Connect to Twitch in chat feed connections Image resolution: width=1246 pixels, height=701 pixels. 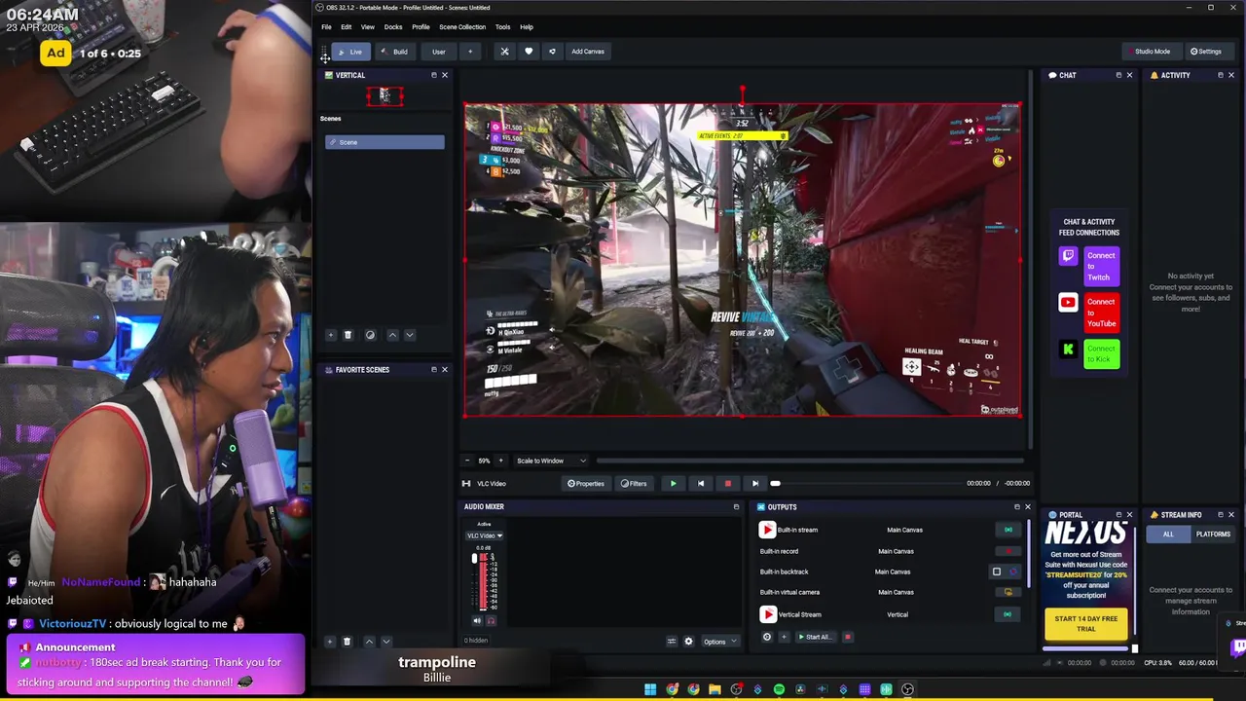[1101, 267]
